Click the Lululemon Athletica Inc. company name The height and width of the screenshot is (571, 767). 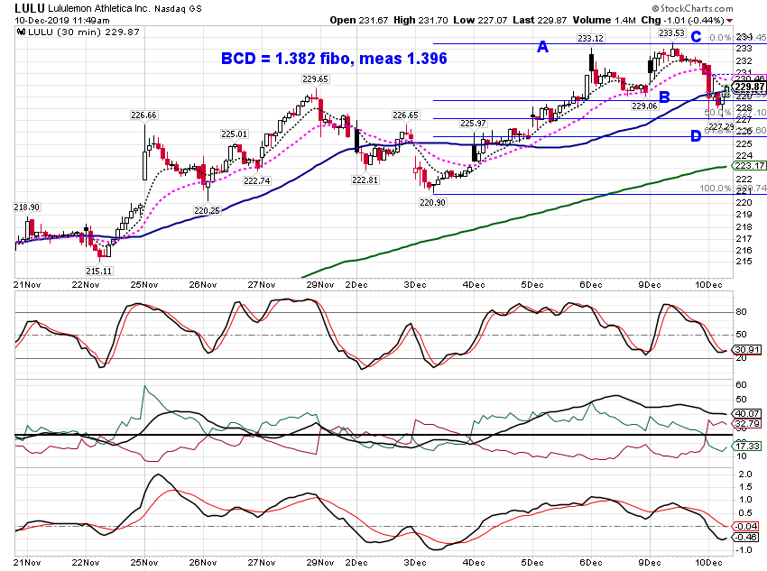coord(99,9)
